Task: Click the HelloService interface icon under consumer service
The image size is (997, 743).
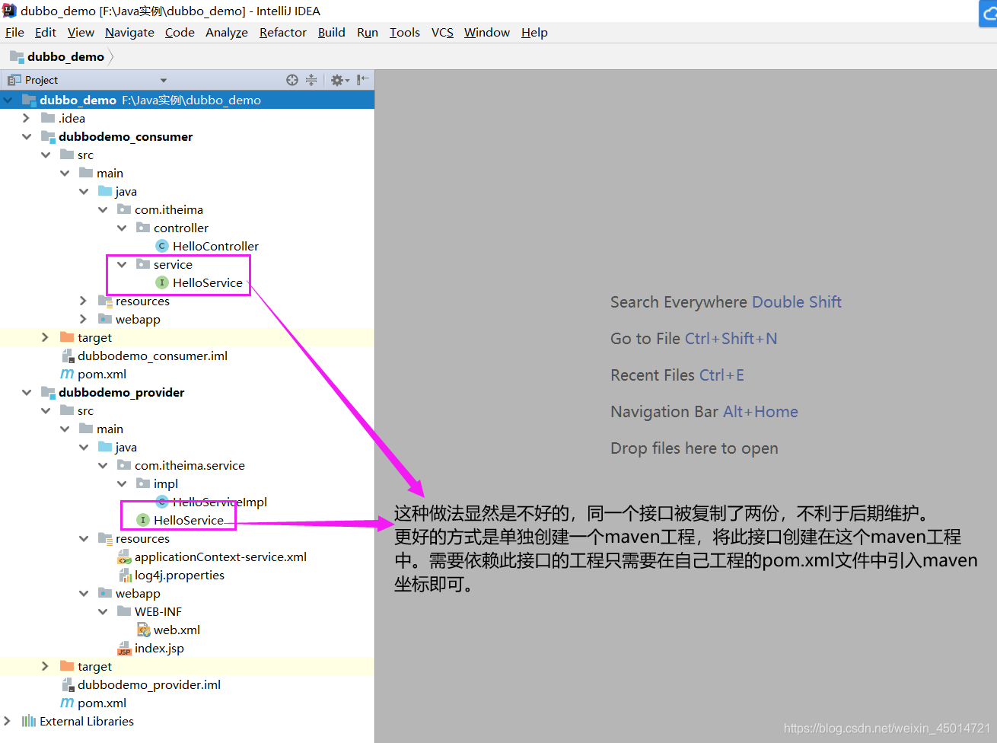Action: (x=162, y=282)
